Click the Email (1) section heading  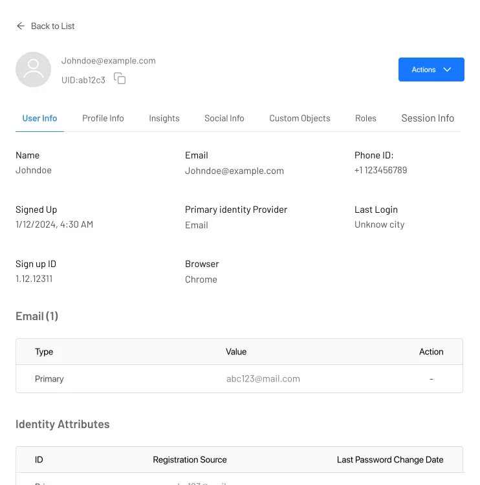[37, 316]
